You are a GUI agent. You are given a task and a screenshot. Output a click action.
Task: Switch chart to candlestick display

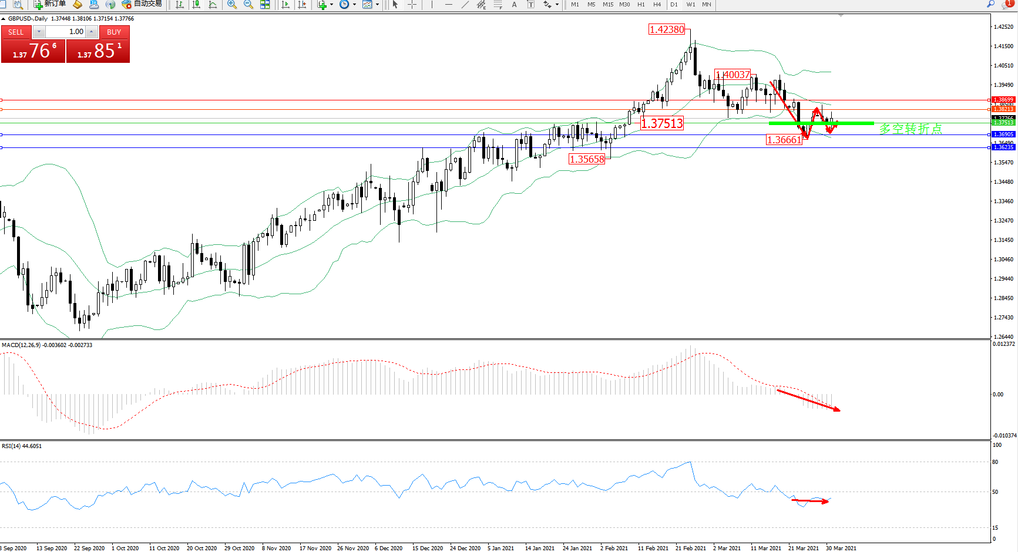pyautogui.click(x=196, y=4)
